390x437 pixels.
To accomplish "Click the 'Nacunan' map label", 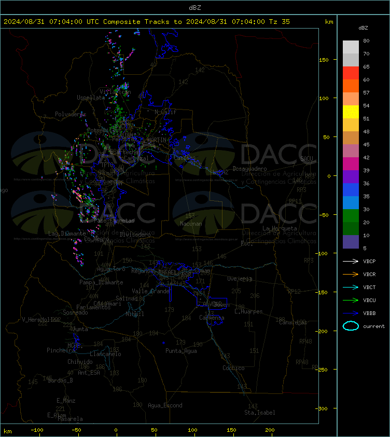I will coord(191,224).
